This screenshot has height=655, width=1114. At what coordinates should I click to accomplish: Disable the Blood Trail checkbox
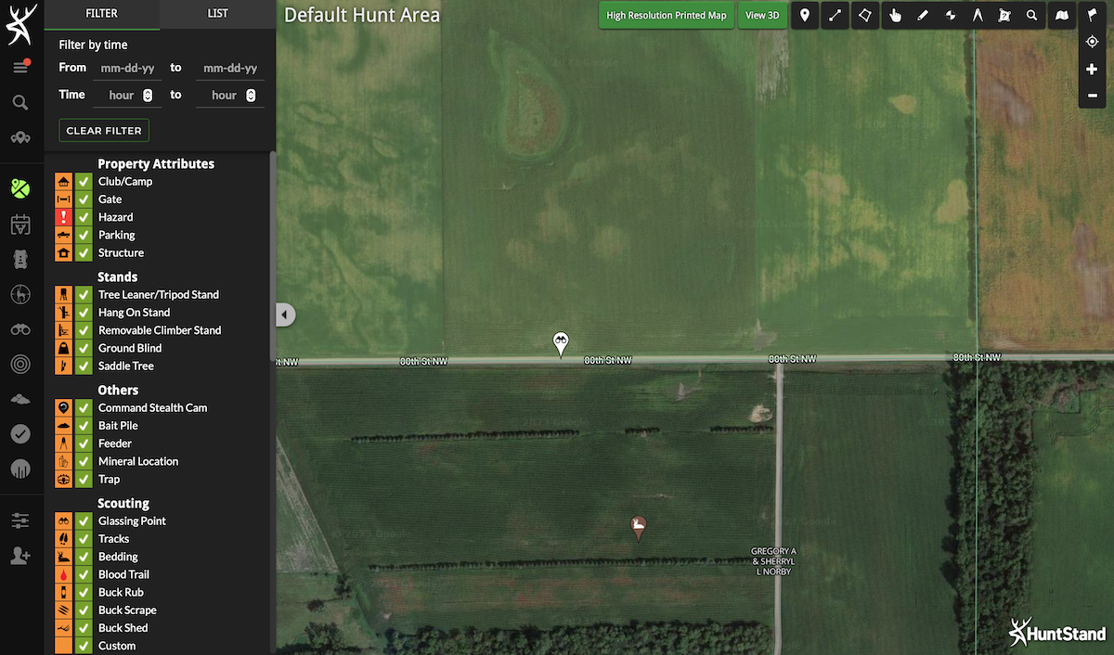83,574
